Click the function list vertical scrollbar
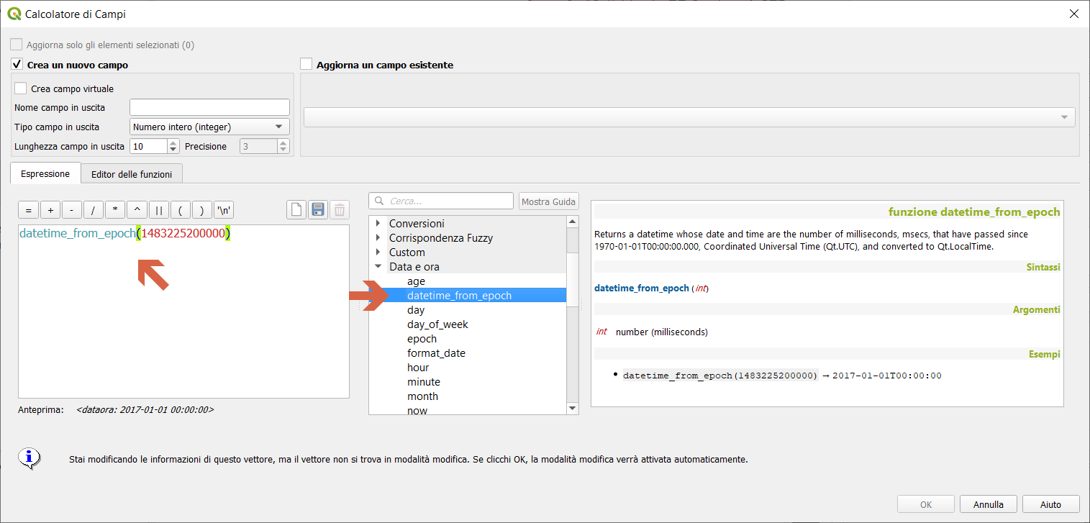Viewport: 1090px width, 523px height. point(573,314)
